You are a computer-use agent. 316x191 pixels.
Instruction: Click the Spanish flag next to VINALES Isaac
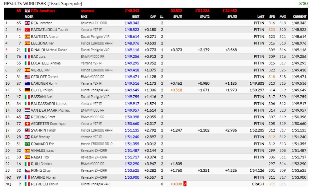(27, 150)
